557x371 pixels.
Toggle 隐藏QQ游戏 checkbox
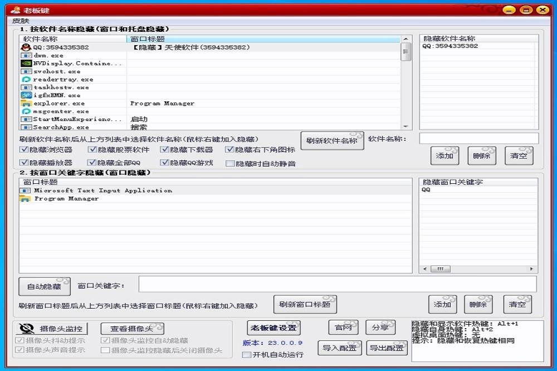(164, 163)
